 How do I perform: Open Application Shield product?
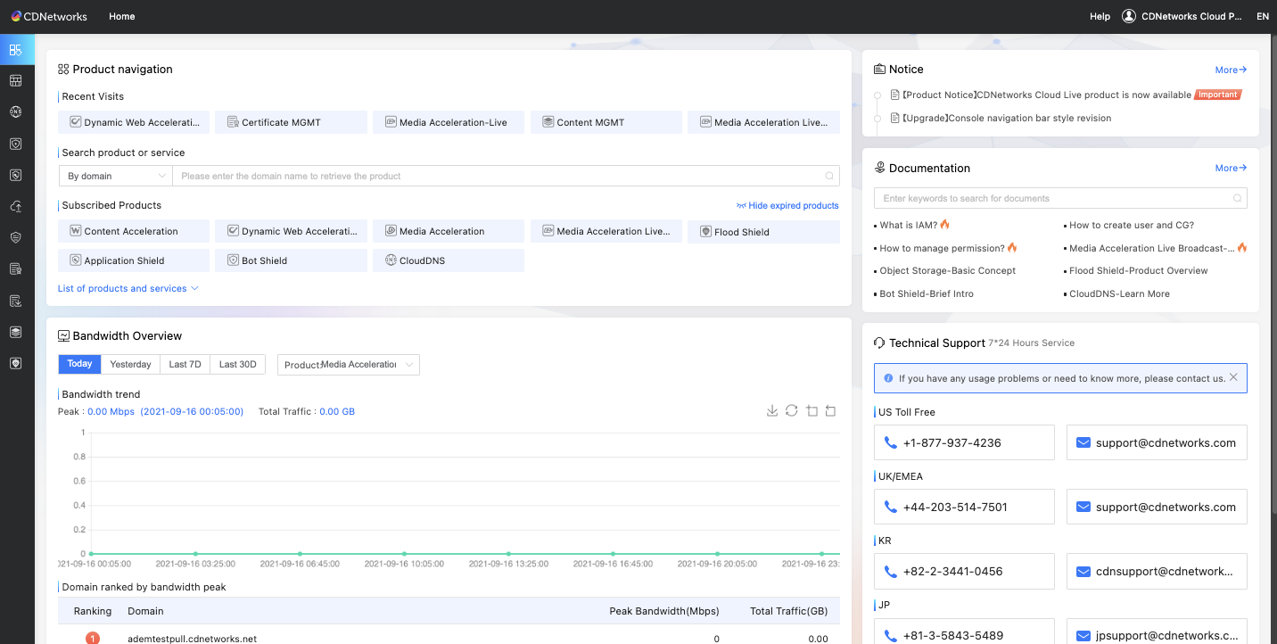click(x=134, y=260)
